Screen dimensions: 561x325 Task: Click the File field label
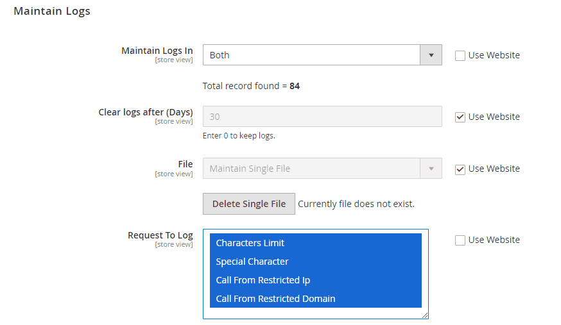[x=186, y=164]
